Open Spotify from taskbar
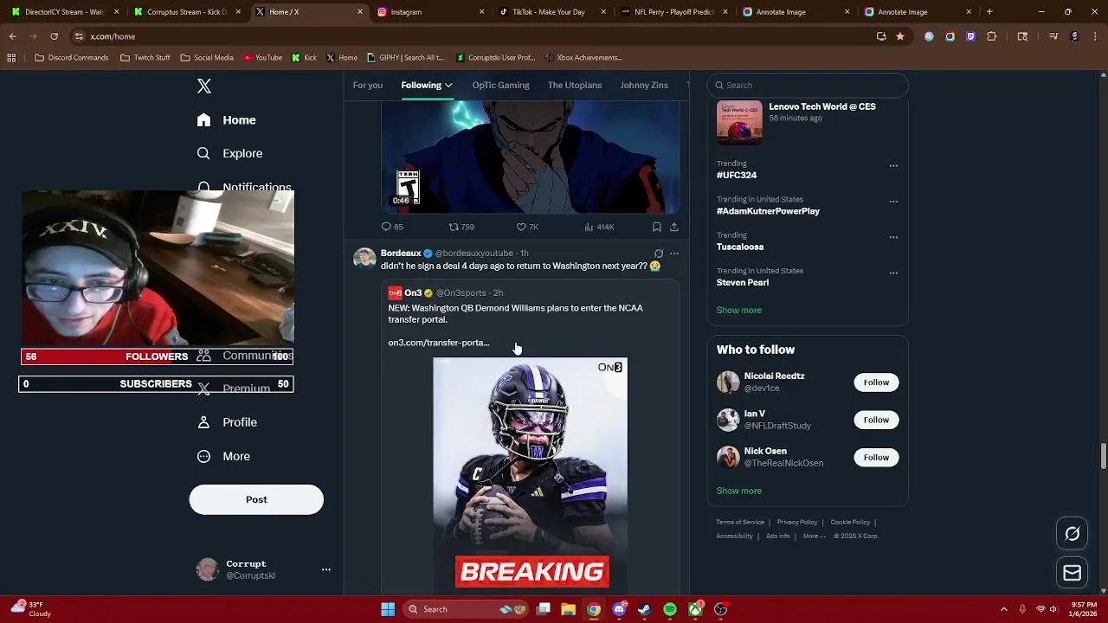Image resolution: width=1108 pixels, height=623 pixels. pos(670,609)
